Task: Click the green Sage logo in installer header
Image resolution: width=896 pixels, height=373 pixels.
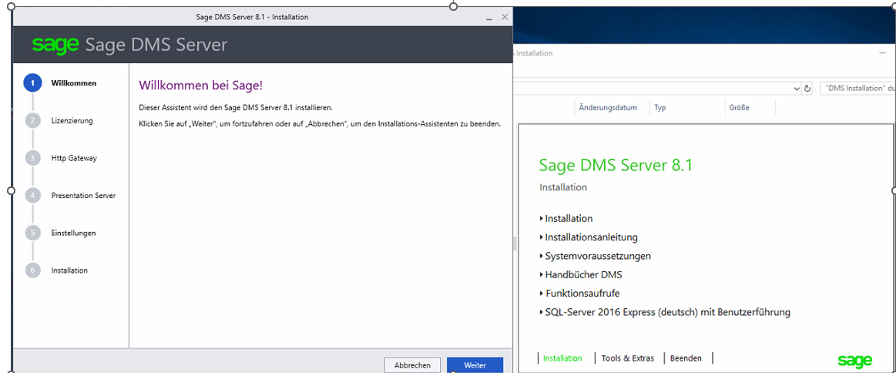Action: point(55,45)
